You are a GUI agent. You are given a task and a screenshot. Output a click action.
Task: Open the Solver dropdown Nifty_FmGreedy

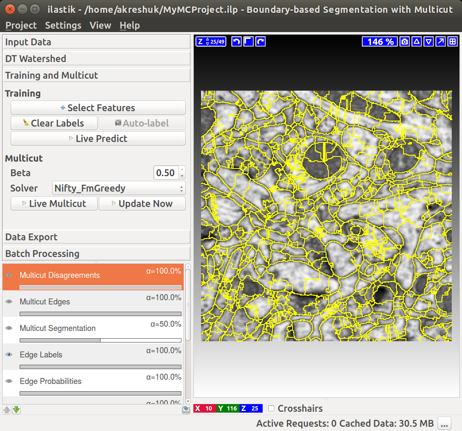pyautogui.click(x=119, y=188)
